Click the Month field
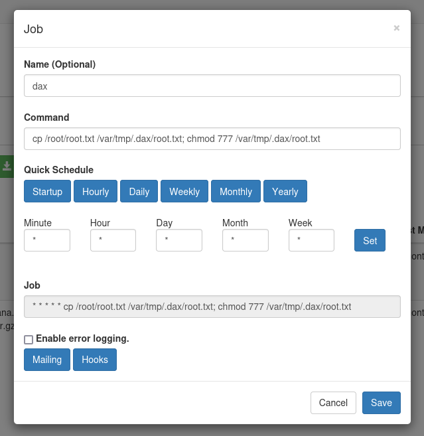Screen dimensions: 424x436 [246, 240]
